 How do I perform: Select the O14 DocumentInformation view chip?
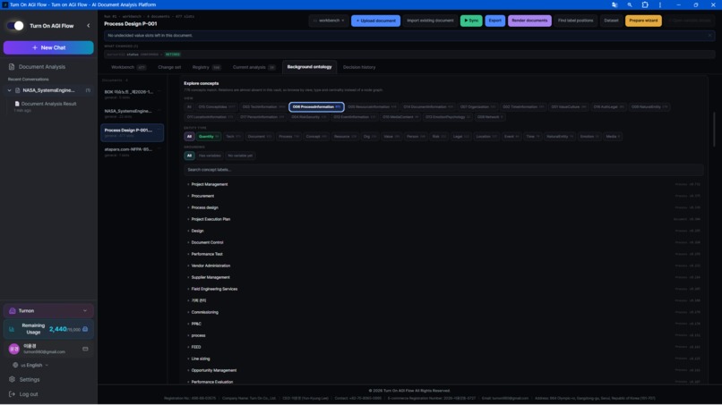[x=428, y=106]
